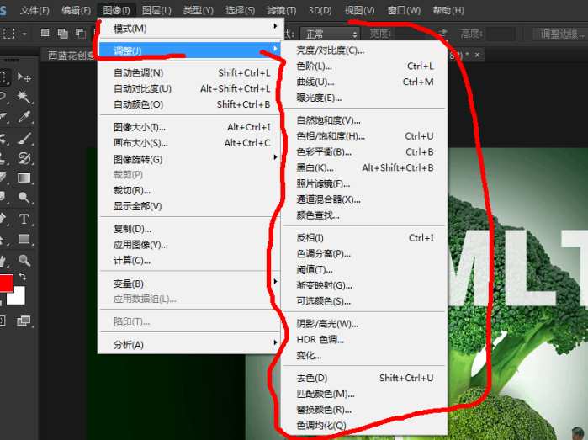Choose 渐变映射(G) gradient map
Screen dimensions: 588x440
[x=364, y=285]
